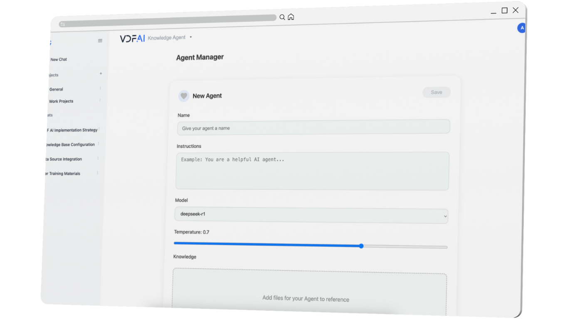Open the Data Source Integration chat
Image resolution: width=568 pixels, height=319 pixels.
pyautogui.click(x=63, y=159)
